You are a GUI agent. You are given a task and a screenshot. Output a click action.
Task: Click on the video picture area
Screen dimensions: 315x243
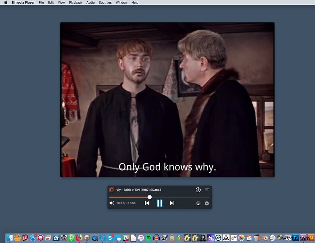[167, 100]
